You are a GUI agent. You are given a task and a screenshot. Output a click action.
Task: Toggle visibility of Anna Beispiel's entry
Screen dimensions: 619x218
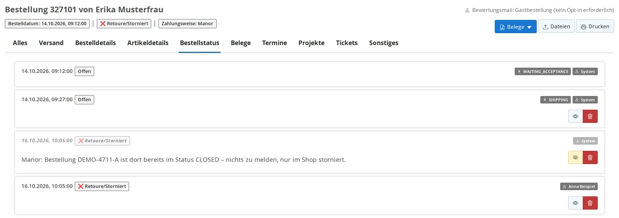pos(575,203)
